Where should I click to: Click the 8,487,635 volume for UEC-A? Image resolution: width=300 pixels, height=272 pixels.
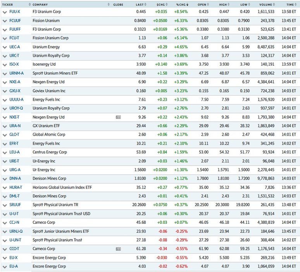[266, 47]
